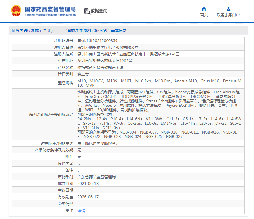Image resolution: width=254 pixels, height=219 pixels.
Task: Click the 备注 row label
Action: [69, 170]
